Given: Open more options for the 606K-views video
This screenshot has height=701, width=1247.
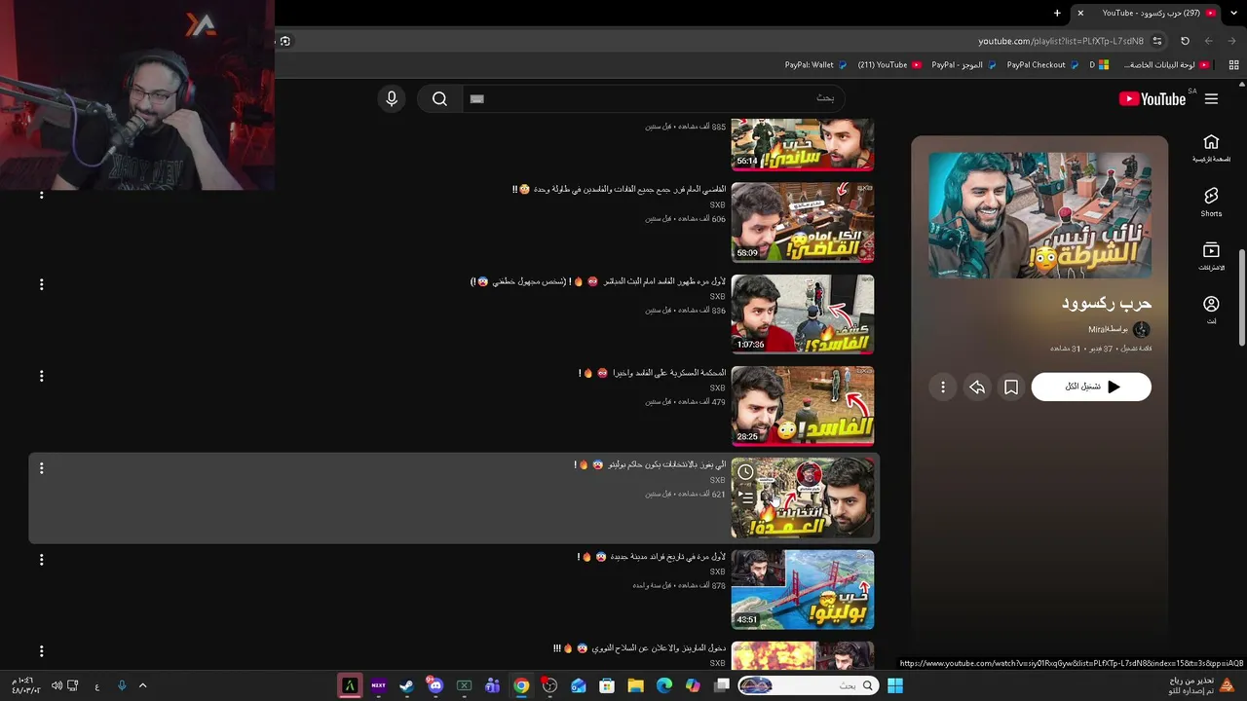Looking at the screenshot, I should click(x=41, y=193).
